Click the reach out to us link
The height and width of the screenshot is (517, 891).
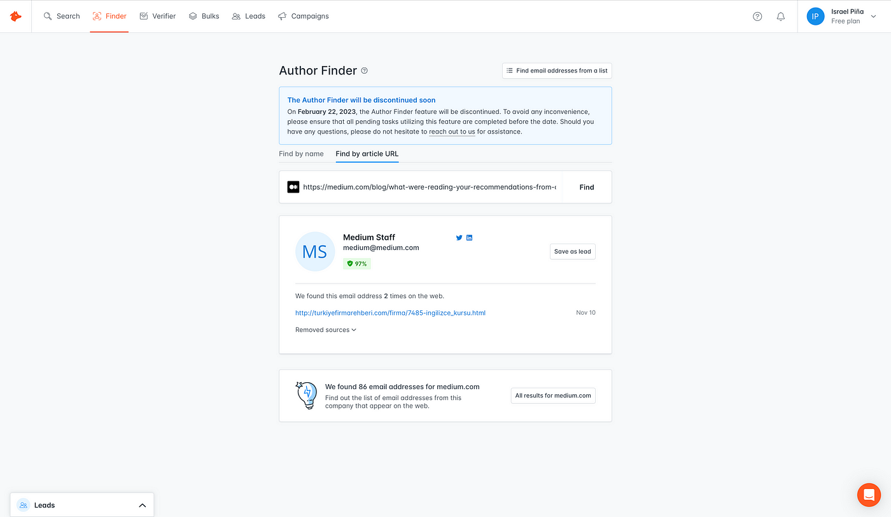point(452,132)
